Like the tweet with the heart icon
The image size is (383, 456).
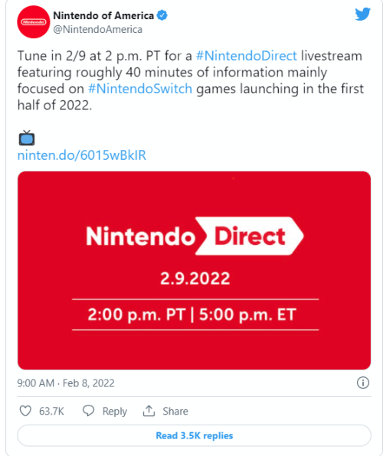tap(25, 411)
